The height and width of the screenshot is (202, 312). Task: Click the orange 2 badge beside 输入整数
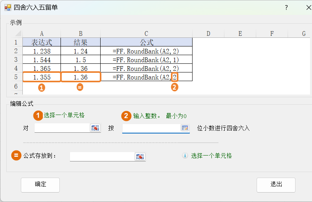pos(126,116)
